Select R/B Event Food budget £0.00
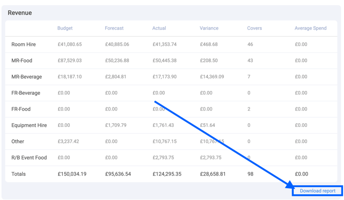The width and height of the screenshot is (344, 200). click(64, 158)
